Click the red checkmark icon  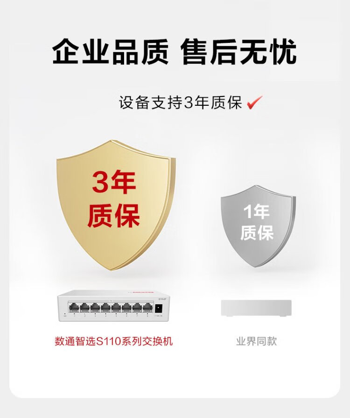pyautogui.click(x=255, y=103)
